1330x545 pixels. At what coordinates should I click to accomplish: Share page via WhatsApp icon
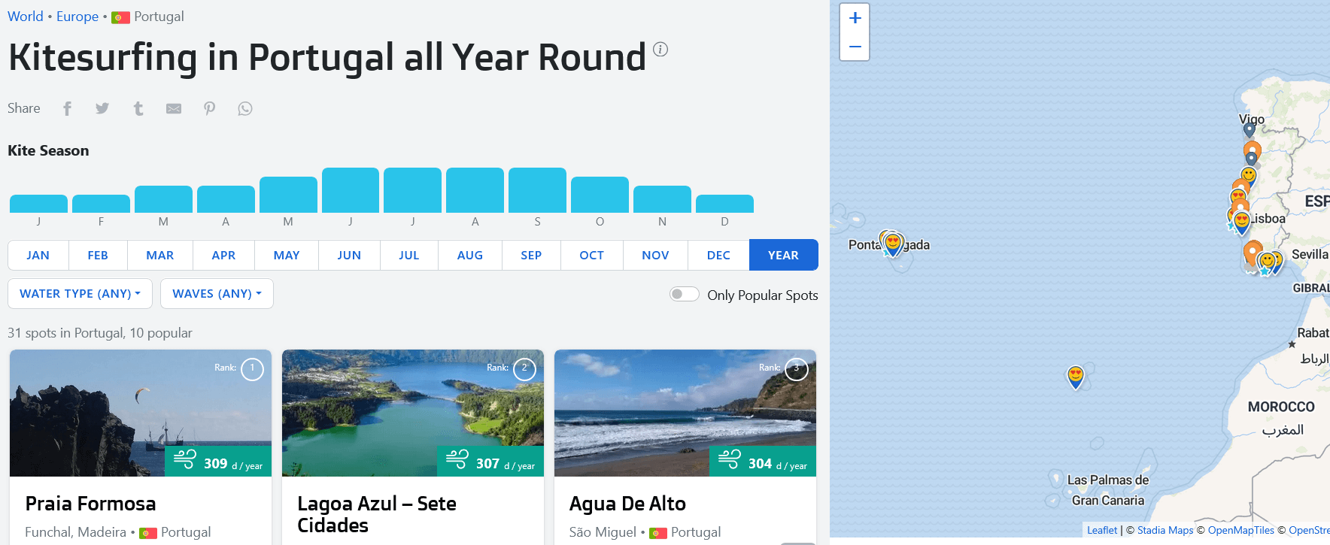click(x=245, y=109)
